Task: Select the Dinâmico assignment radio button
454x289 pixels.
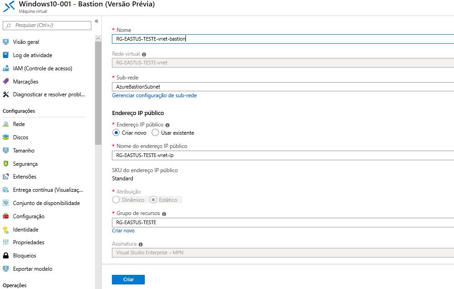Action: (x=116, y=200)
